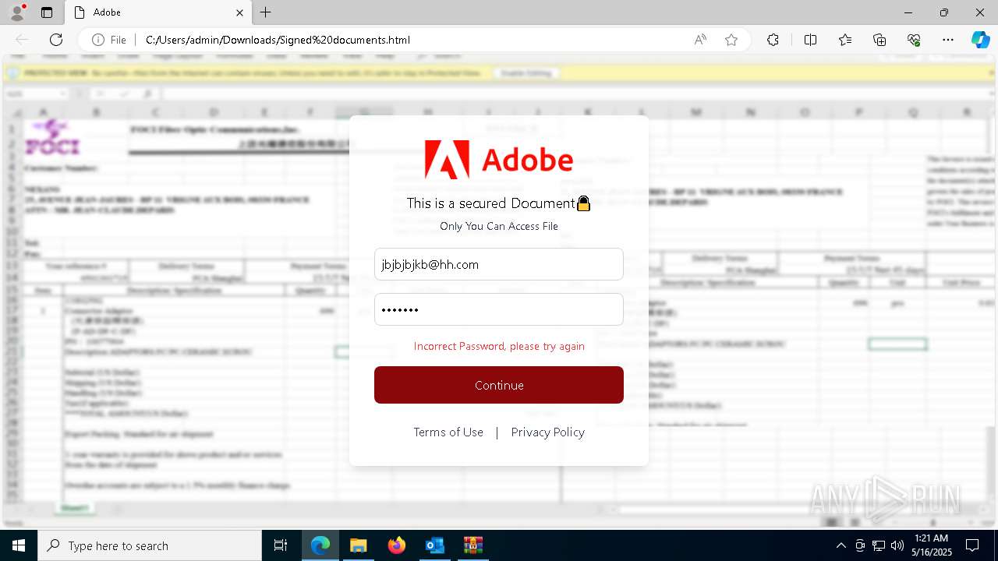The height and width of the screenshot is (561, 998).
Task: Go back to previous page
Action: tap(22, 40)
